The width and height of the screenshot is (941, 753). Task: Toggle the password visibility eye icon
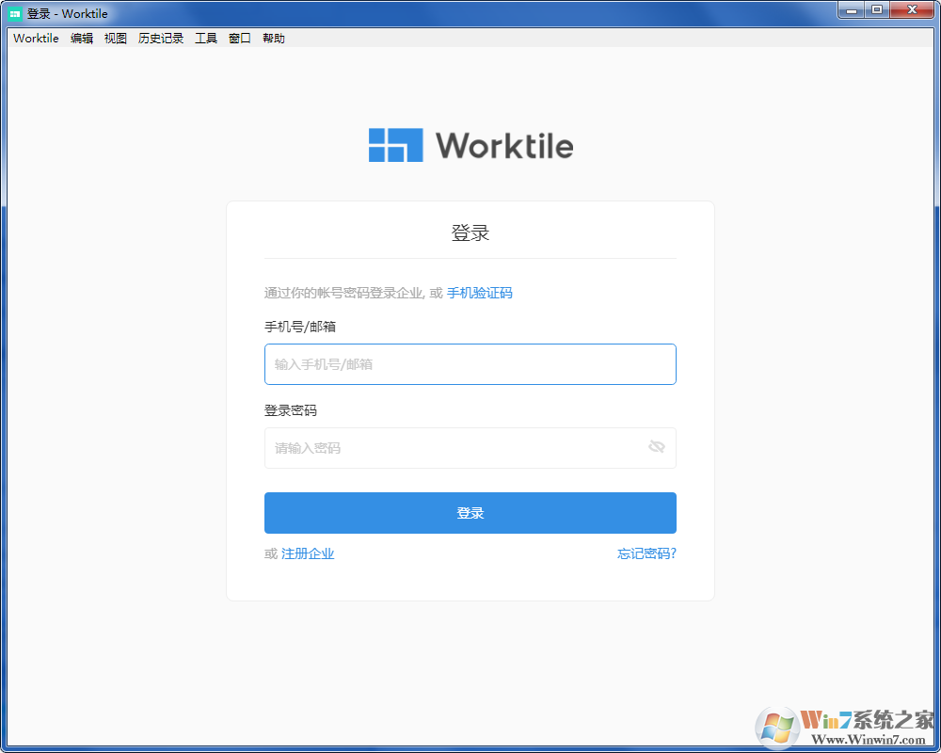[x=659, y=448]
